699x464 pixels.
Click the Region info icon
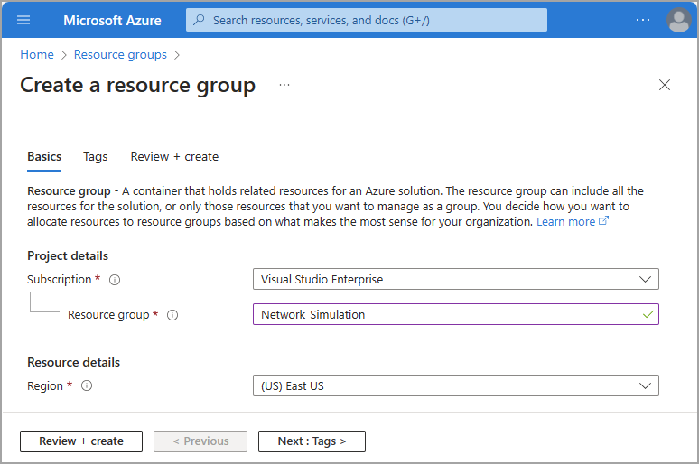coord(87,385)
